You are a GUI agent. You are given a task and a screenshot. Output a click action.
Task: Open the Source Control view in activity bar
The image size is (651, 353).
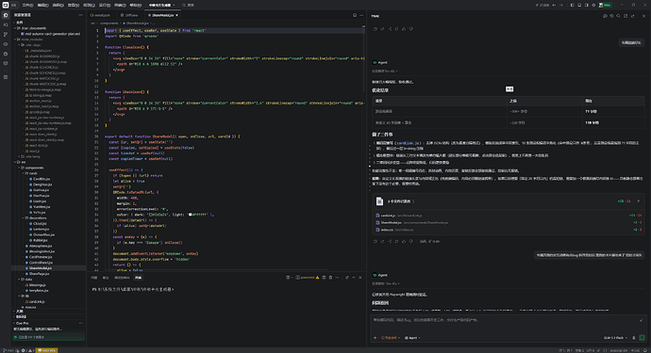point(6,35)
